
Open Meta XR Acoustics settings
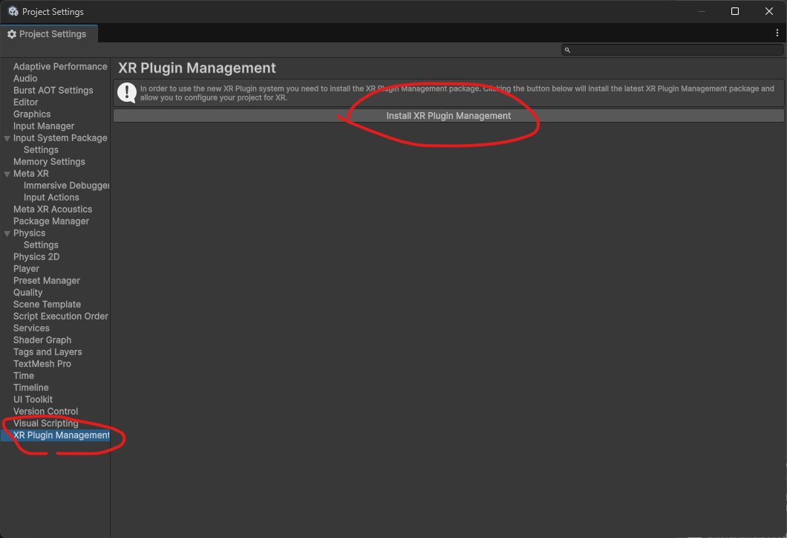click(x=53, y=209)
